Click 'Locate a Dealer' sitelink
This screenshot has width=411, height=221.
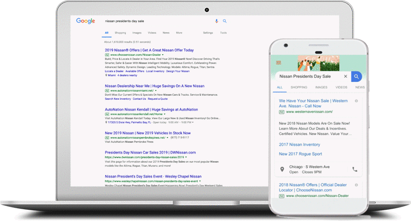114,71
